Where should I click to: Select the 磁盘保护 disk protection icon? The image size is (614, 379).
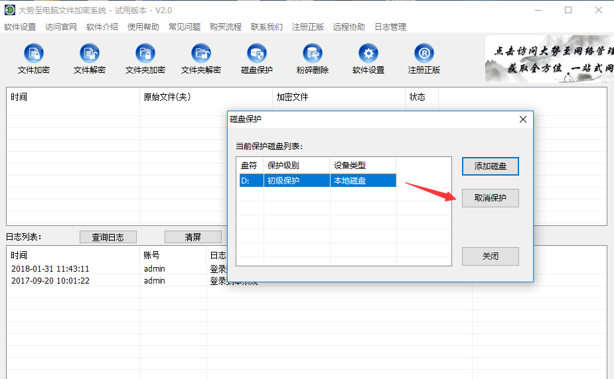point(257,54)
